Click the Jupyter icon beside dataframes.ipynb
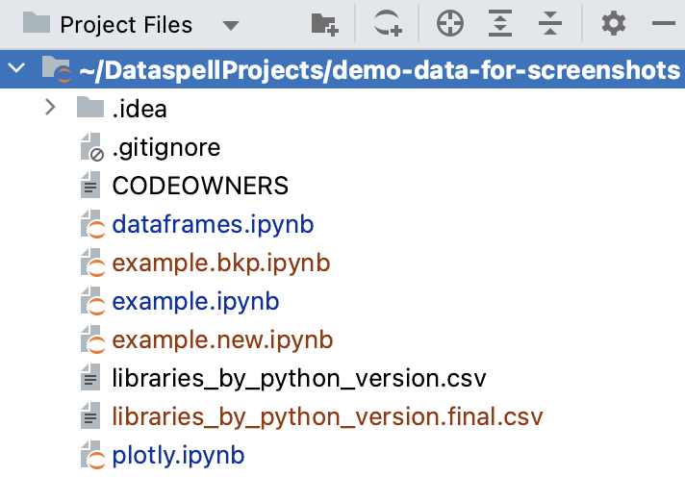This screenshot has height=477, width=685. tap(90, 226)
